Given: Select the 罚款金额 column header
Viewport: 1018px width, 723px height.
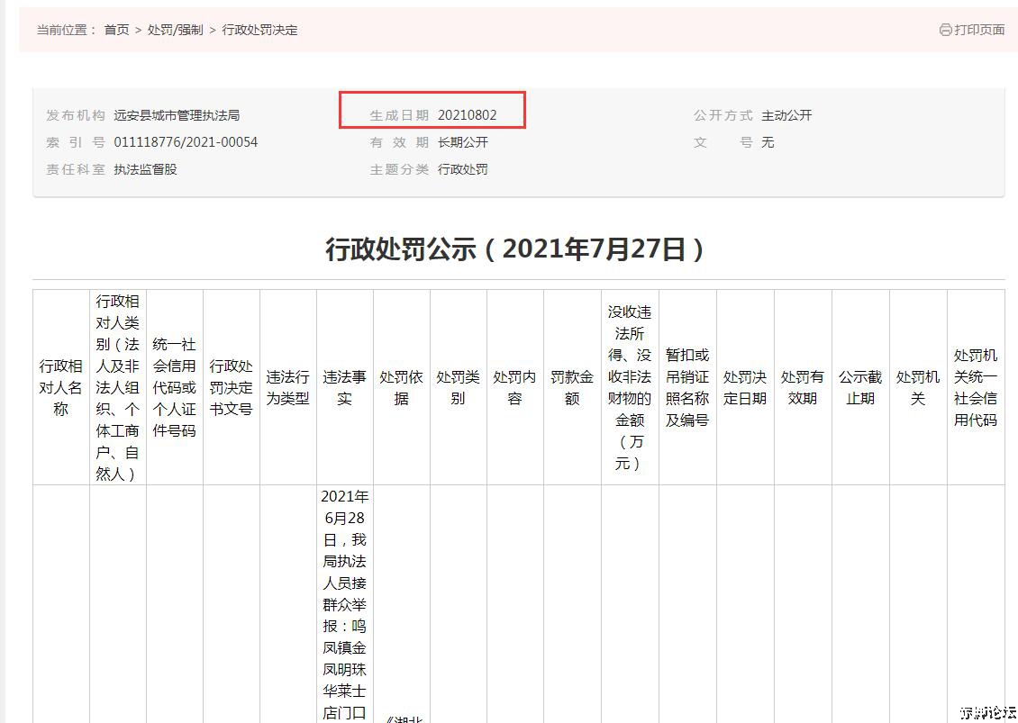Looking at the screenshot, I should [x=572, y=387].
